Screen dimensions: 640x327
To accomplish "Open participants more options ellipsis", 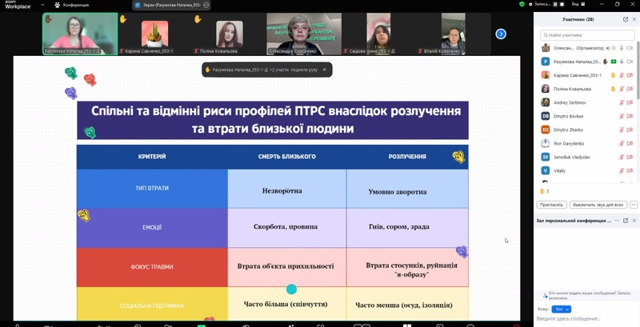I will 634,205.
